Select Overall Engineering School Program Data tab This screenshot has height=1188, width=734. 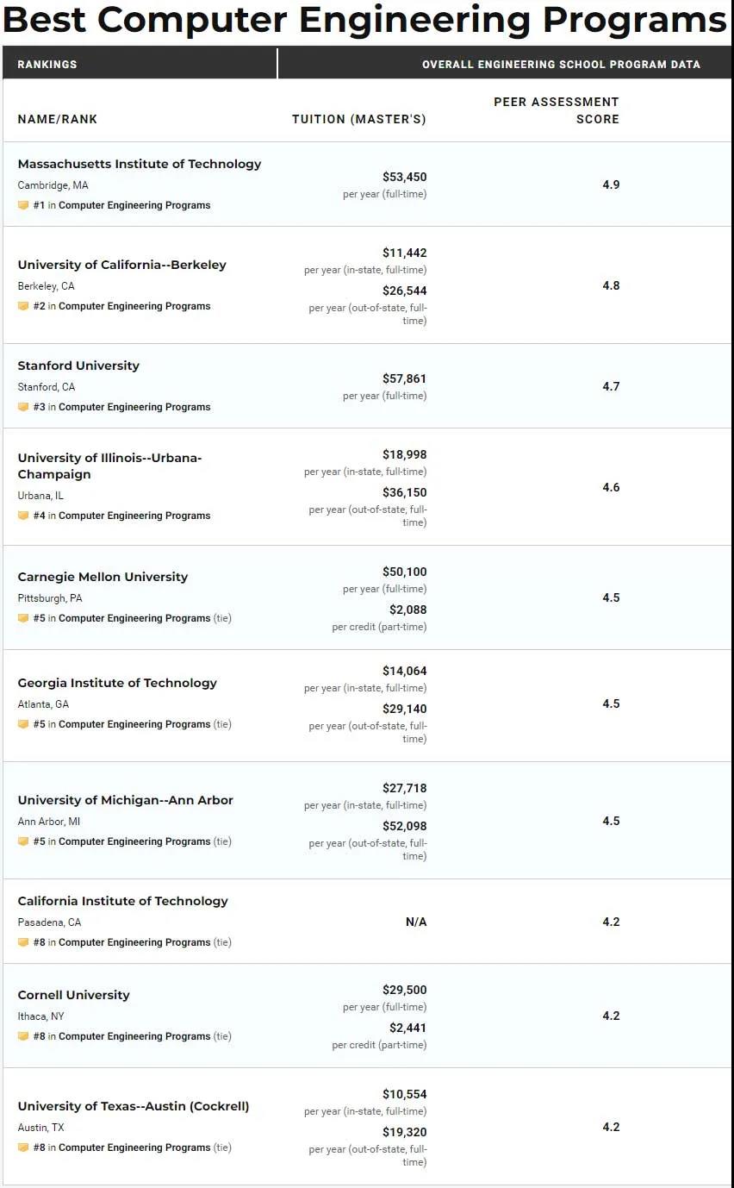(561, 65)
